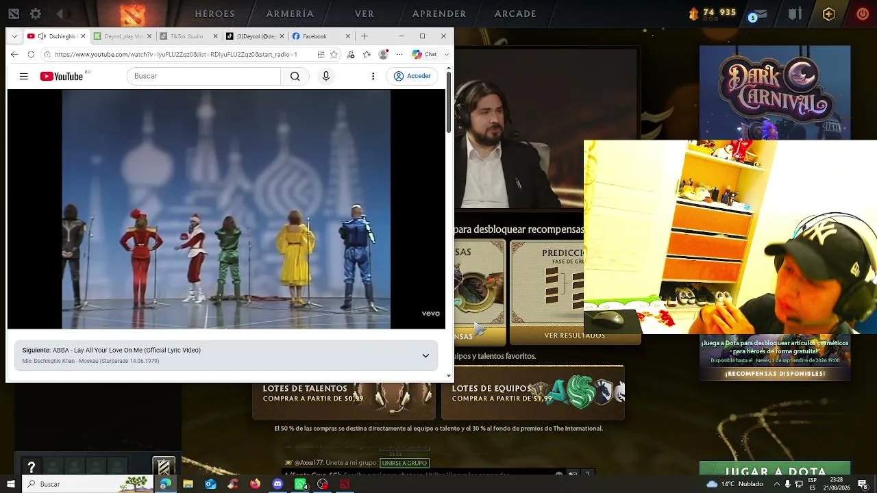Viewport: 877px width, 493px height.
Task: Start YouTube voice search with microphone
Action: pyautogui.click(x=326, y=76)
